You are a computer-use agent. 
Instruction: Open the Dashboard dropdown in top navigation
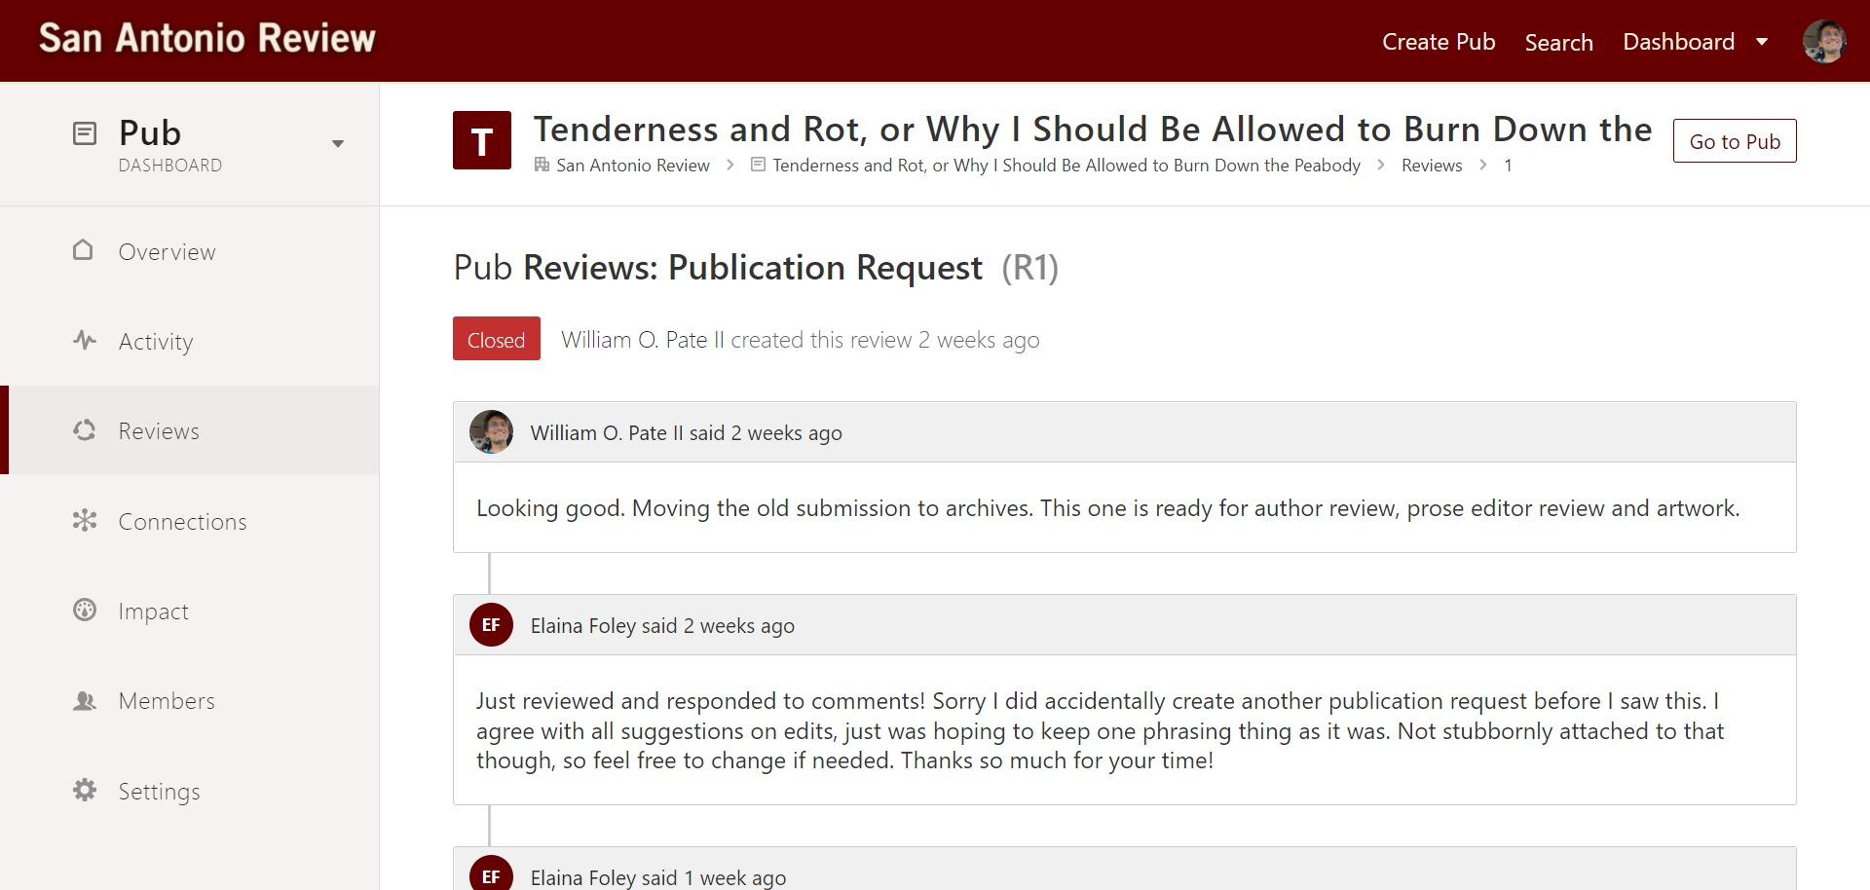(1695, 41)
